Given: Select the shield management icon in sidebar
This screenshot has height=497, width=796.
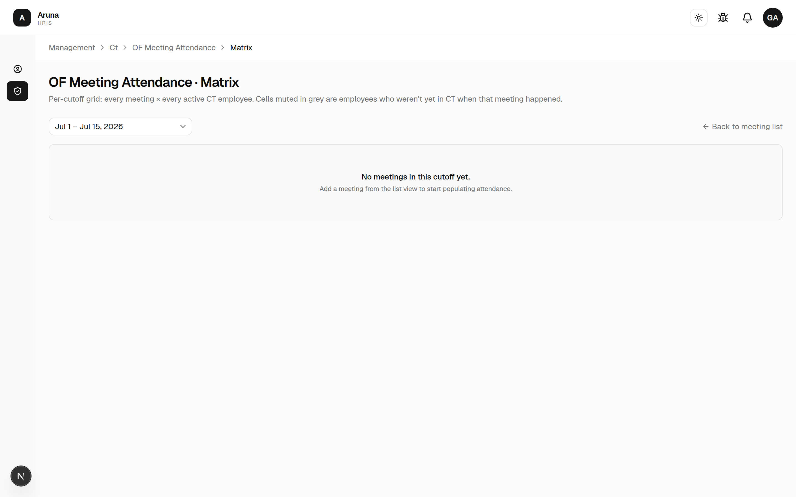Looking at the screenshot, I should [x=17, y=91].
